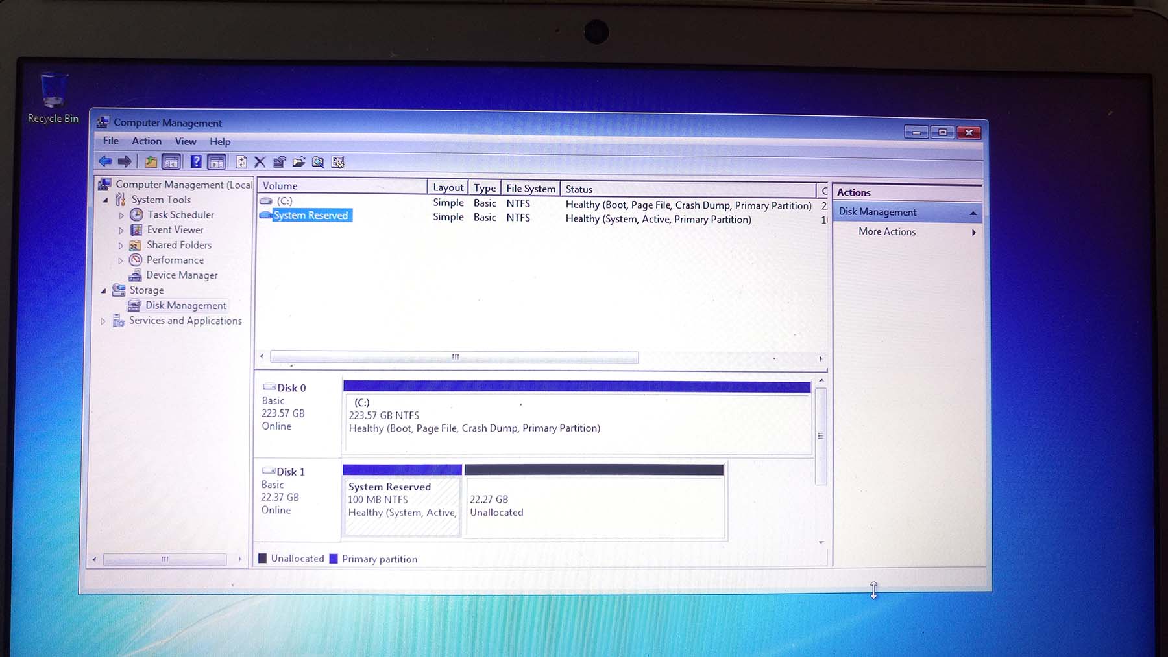Collapse the Storage tree node
Viewport: 1168px width, 657px height.
[x=104, y=291]
